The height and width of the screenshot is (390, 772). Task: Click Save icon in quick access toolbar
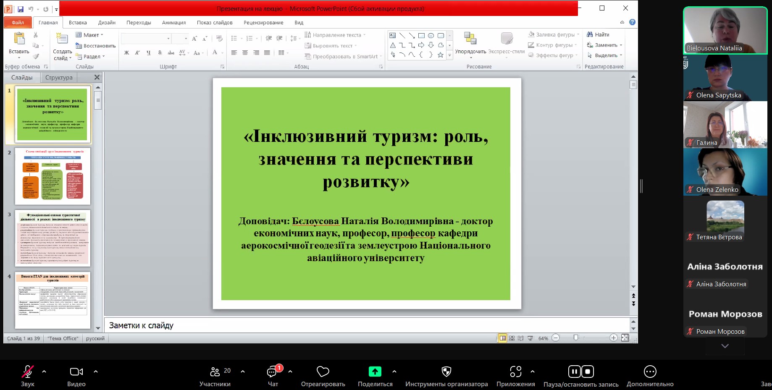(20, 9)
